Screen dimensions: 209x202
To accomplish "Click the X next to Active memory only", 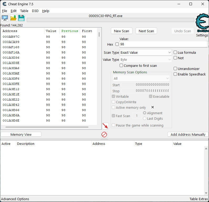I will [153, 107].
